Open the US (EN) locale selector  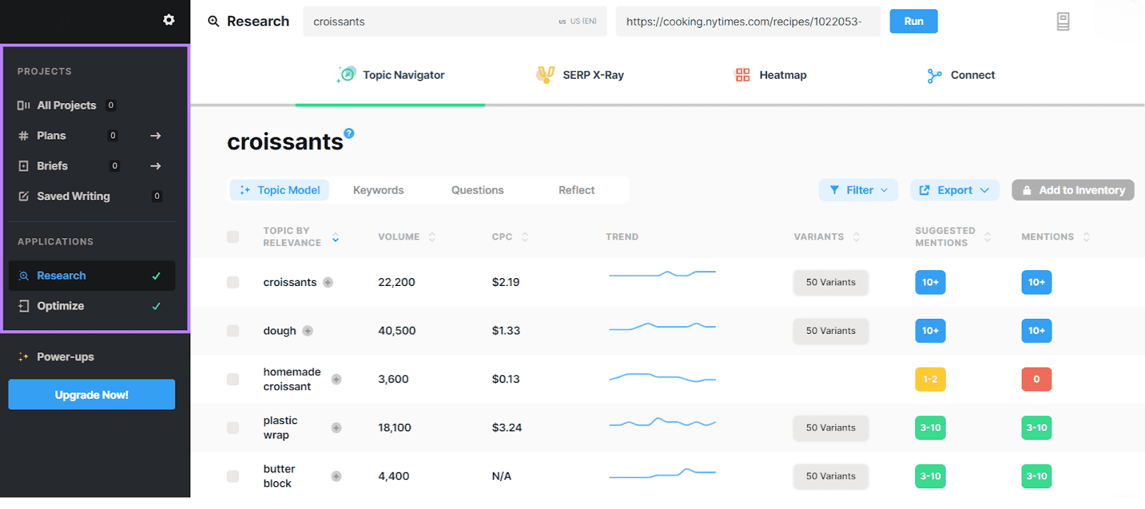click(x=578, y=21)
